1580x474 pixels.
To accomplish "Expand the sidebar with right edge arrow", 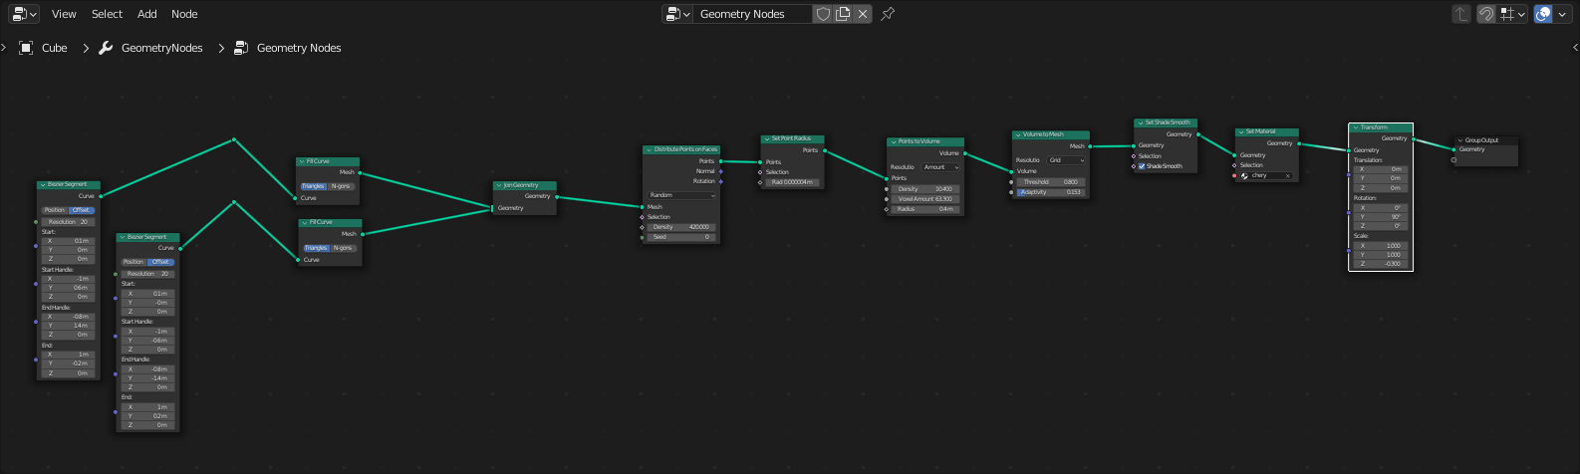I will point(1575,48).
